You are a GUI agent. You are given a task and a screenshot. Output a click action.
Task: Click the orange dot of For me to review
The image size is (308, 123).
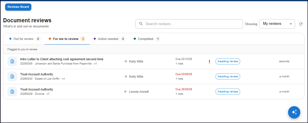click(x=50, y=39)
